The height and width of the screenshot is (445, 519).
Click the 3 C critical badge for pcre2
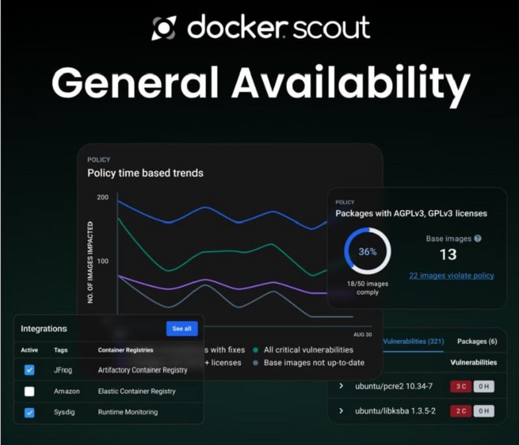[x=461, y=386]
